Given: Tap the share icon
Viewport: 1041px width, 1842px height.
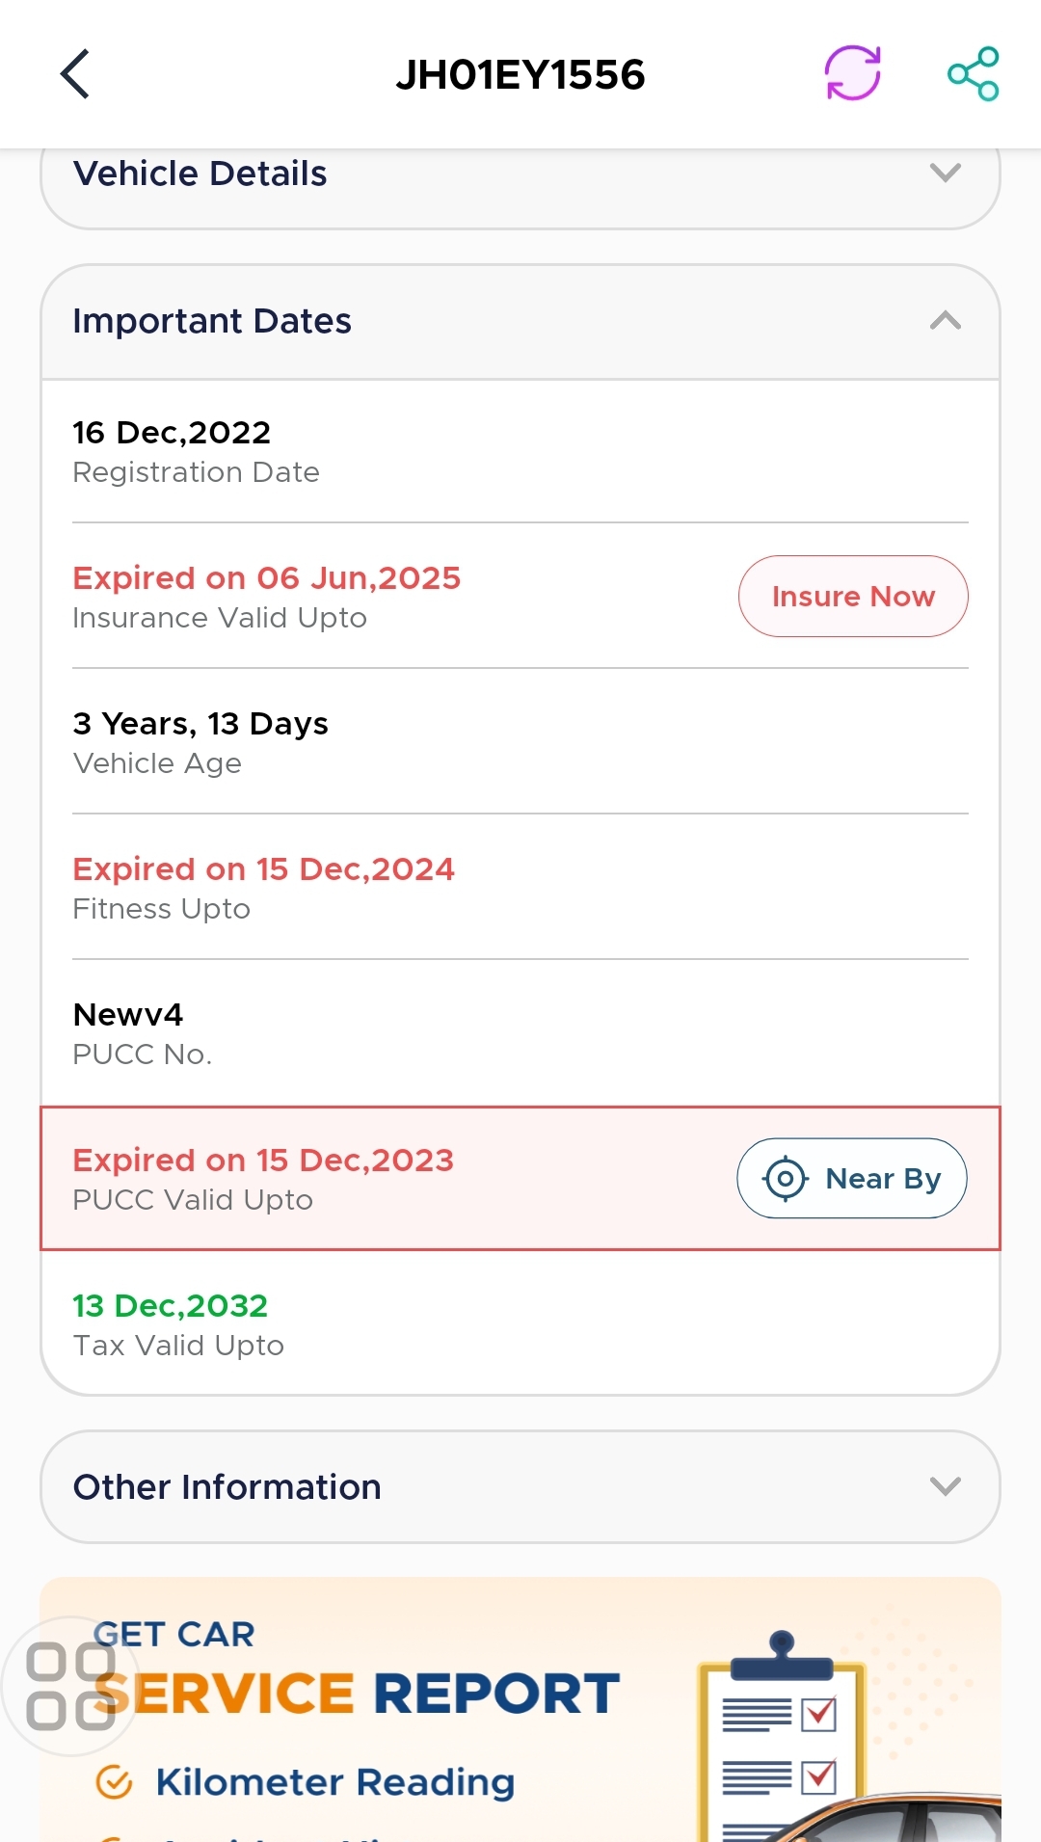Looking at the screenshot, I should coord(974,74).
